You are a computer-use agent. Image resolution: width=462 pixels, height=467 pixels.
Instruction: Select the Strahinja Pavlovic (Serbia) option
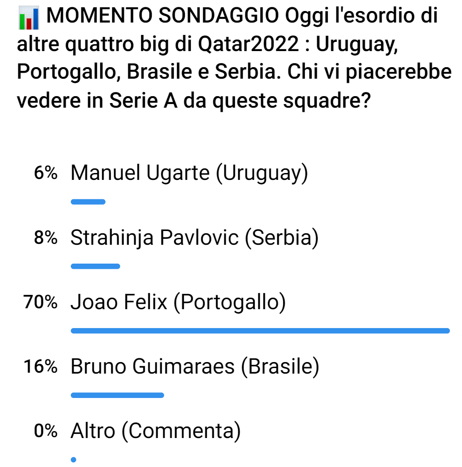tap(194, 238)
